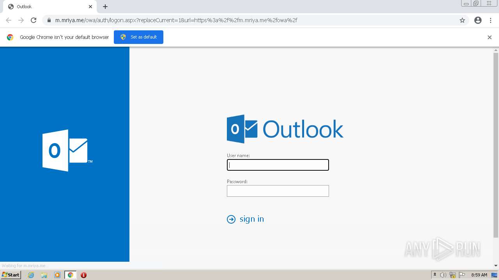Click the 8:59 AM clock
499x280 pixels.
[479, 275]
